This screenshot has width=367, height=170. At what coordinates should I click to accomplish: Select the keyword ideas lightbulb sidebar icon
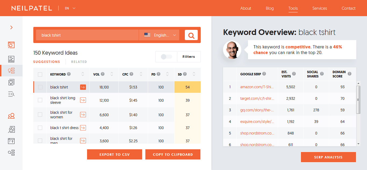(x=11, y=71)
